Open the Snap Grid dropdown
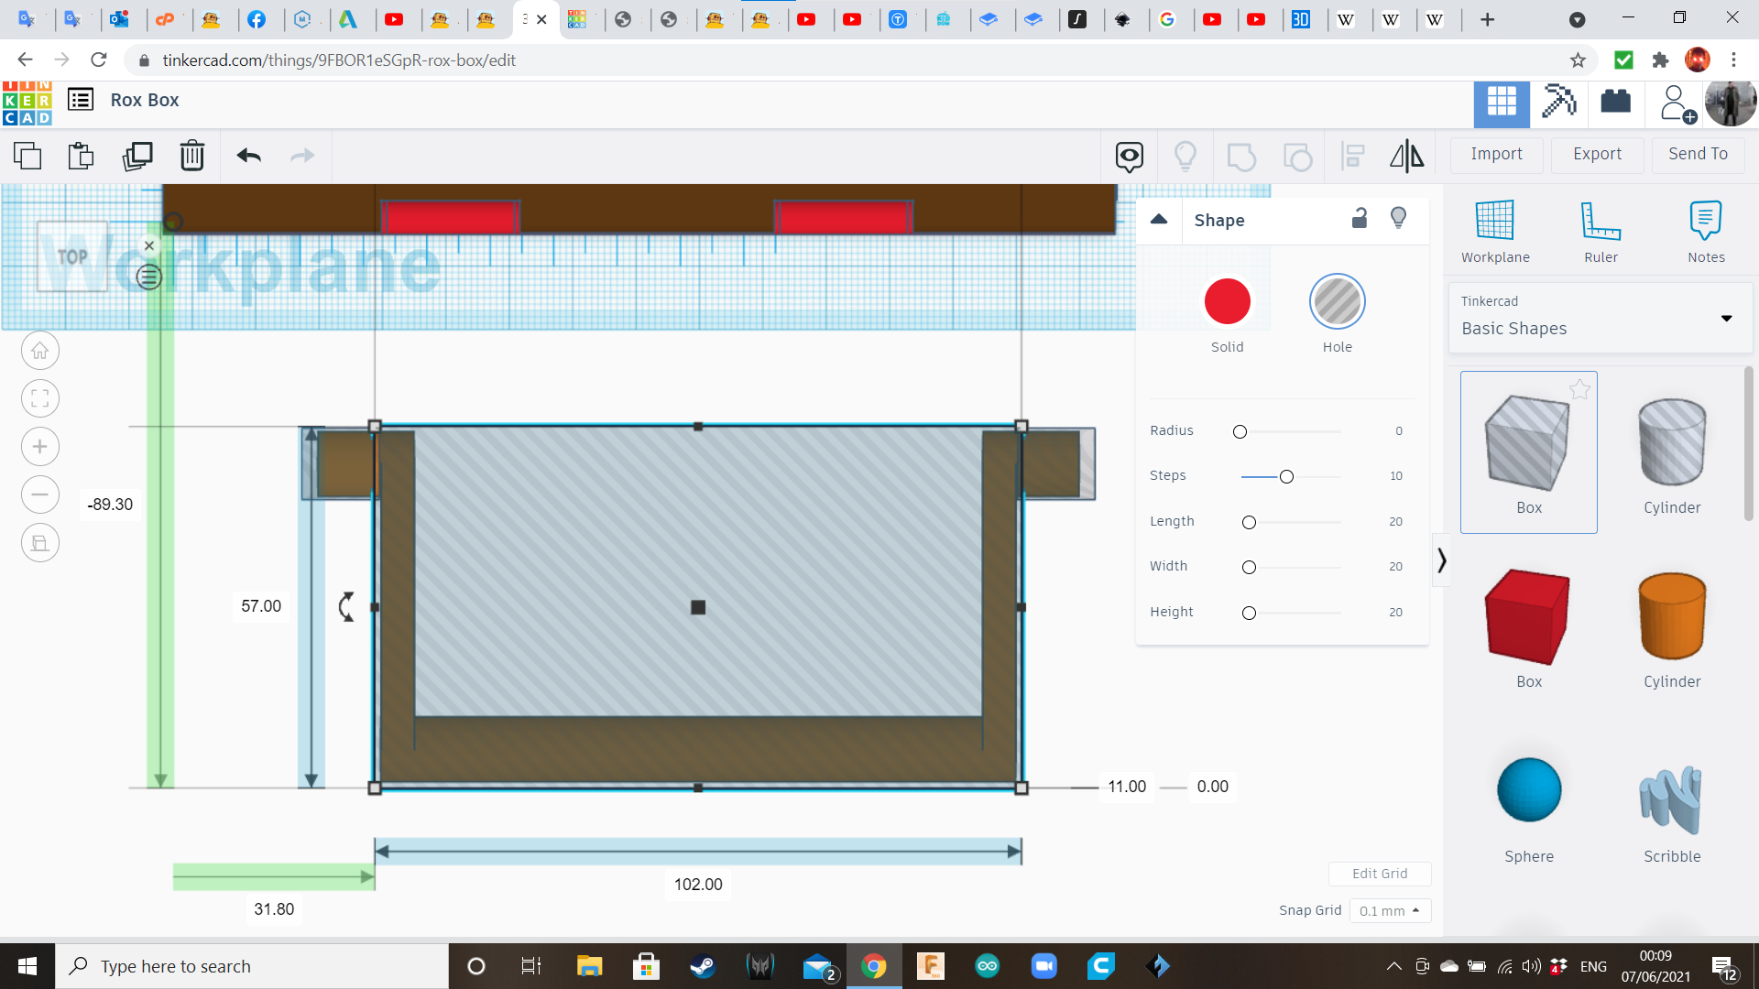 1389,910
